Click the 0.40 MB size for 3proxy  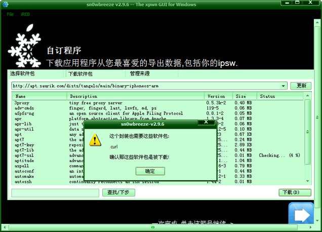243,103
